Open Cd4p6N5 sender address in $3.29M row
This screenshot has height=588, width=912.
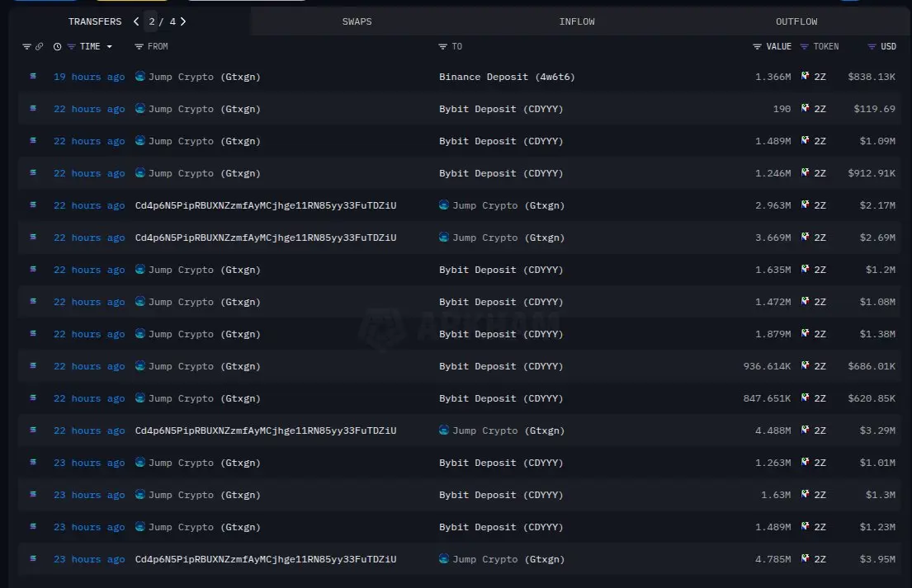coord(266,430)
